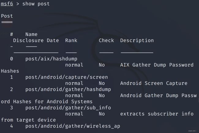Click the Rank column header
This screenshot has width=199, height=133.
coord(71,40)
